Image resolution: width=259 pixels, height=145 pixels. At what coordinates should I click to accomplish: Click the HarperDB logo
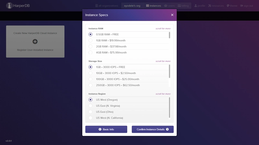[18, 5]
